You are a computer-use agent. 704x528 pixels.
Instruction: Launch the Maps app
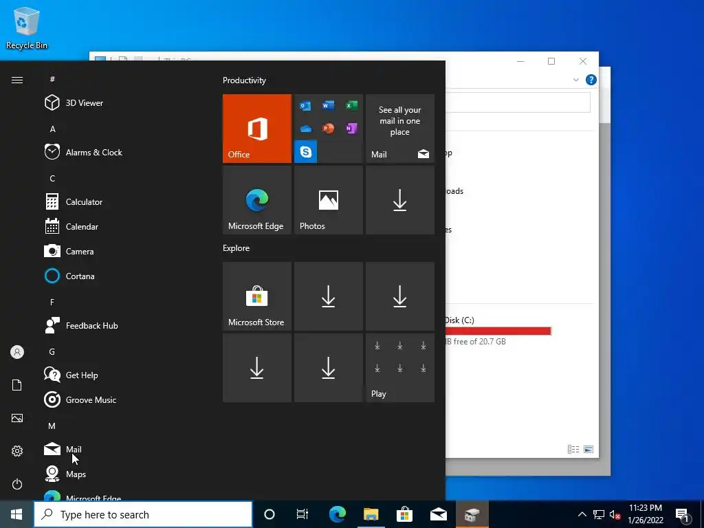65,474
